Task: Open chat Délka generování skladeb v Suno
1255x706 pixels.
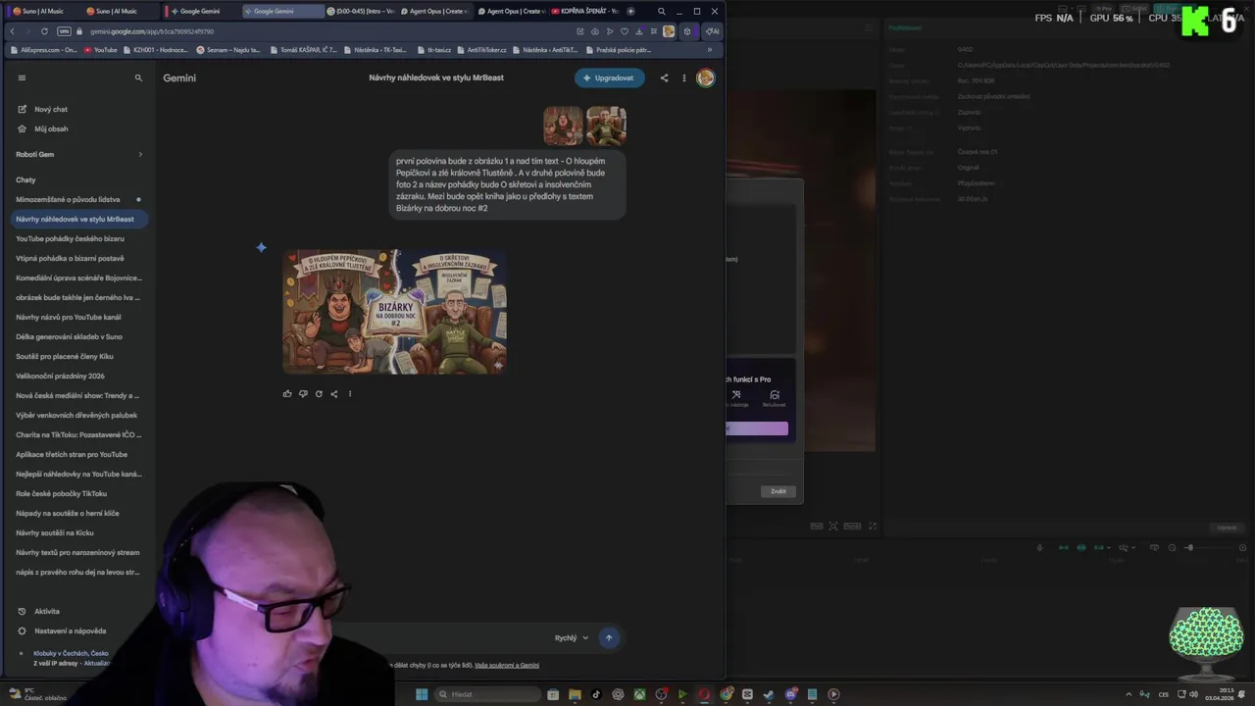Action: click(69, 336)
